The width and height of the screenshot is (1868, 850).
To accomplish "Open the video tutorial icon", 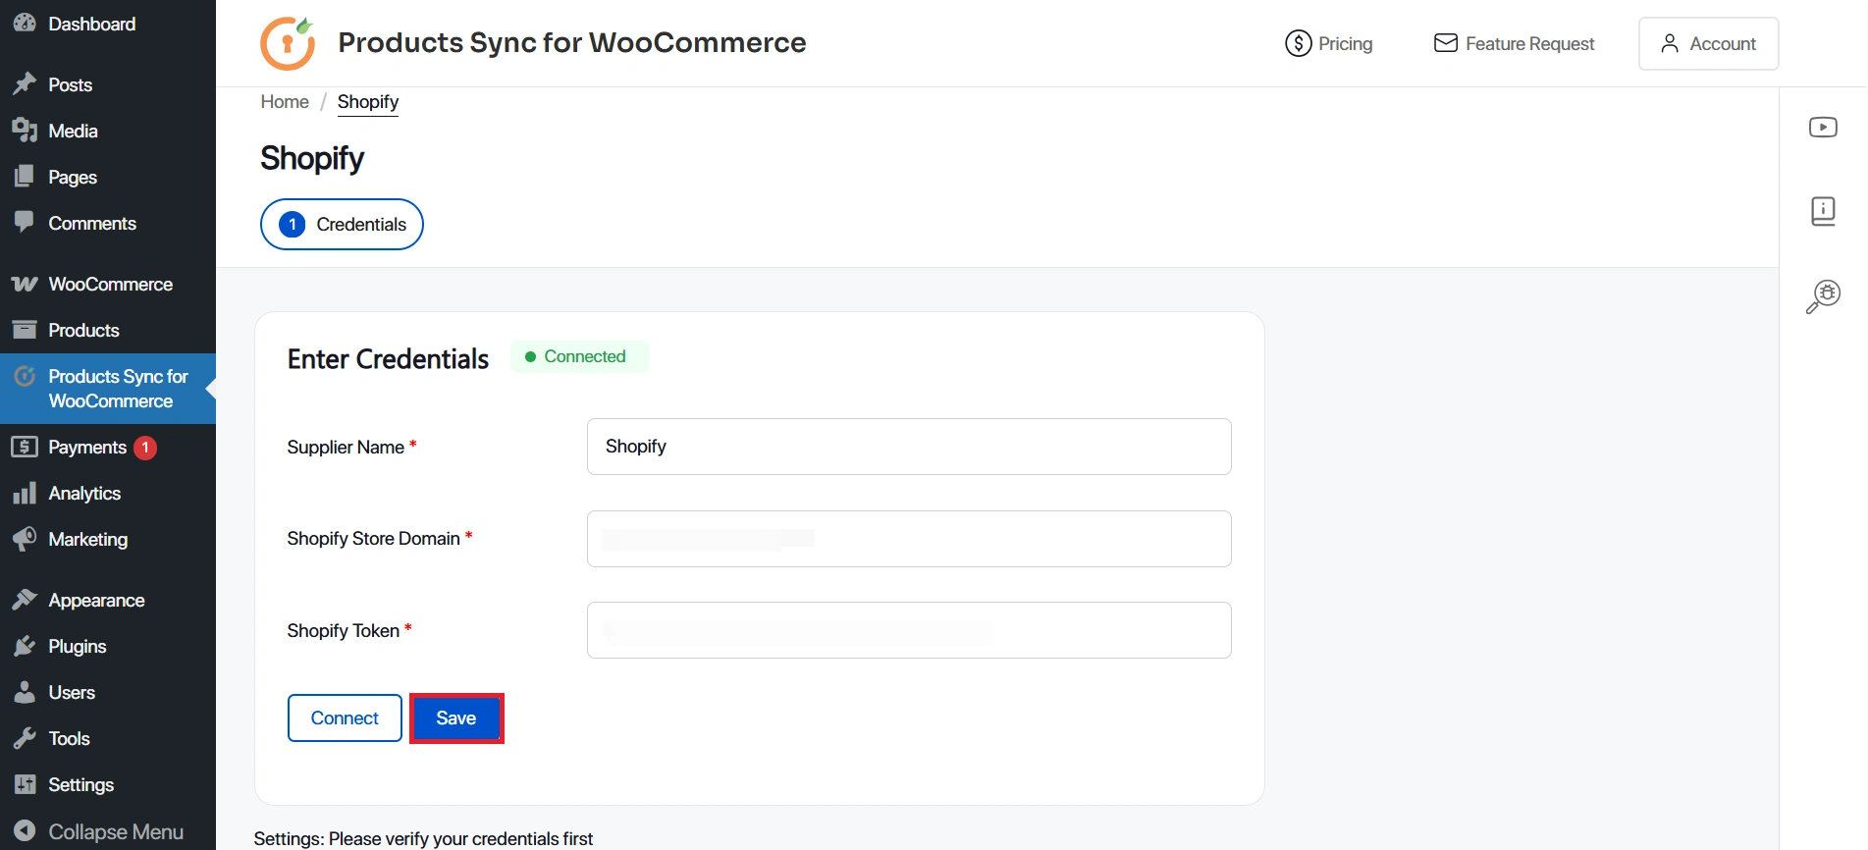I will click(x=1823, y=128).
